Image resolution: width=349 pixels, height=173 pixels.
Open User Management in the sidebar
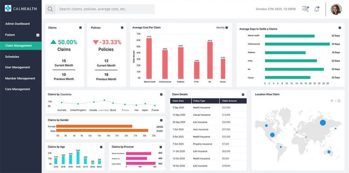coord(18,68)
